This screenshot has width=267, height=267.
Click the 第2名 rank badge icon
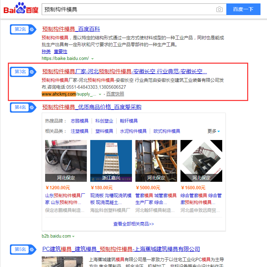coord(23,29)
